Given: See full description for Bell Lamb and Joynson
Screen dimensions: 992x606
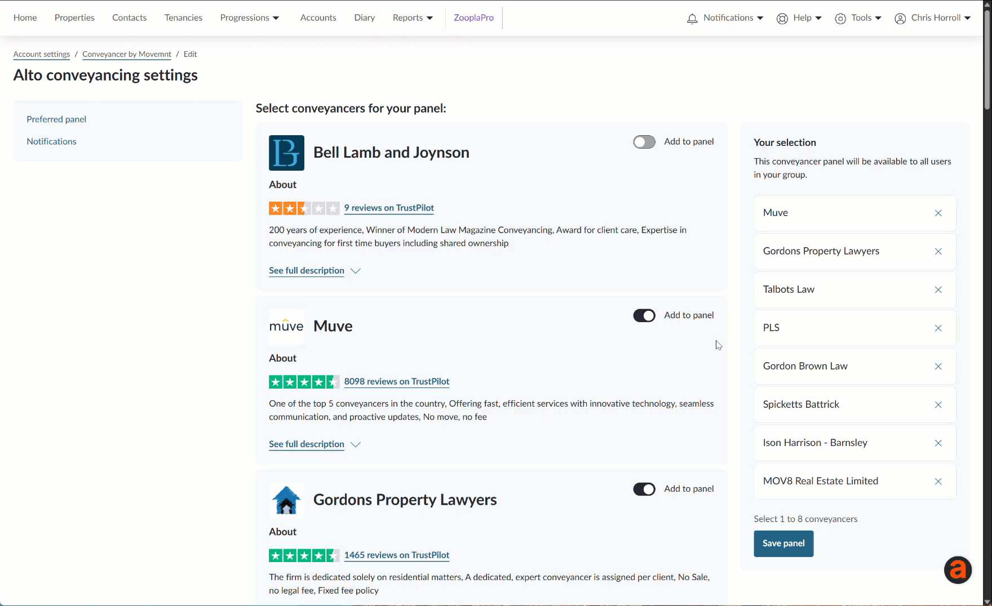Looking at the screenshot, I should [x=307, y=271].
